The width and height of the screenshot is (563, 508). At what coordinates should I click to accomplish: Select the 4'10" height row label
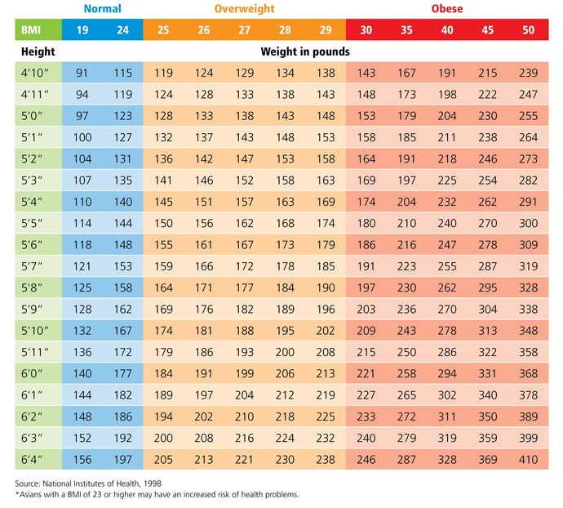(38, 73)
